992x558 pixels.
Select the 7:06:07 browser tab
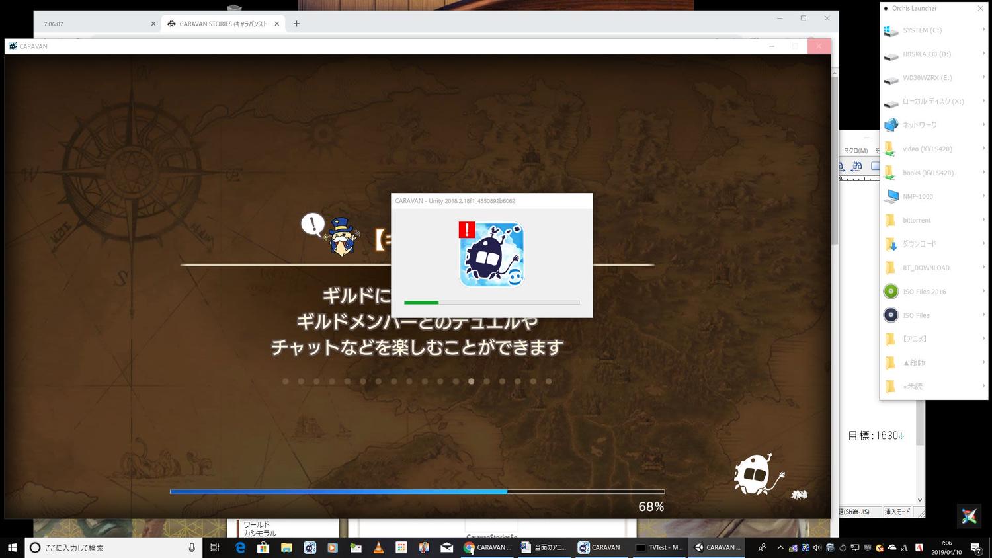93,24
